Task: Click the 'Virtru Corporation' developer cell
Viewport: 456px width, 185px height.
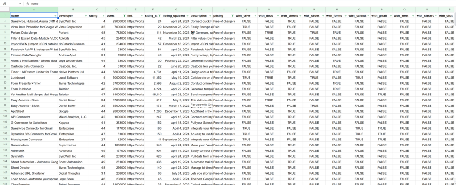Action: tap(73, 27)
